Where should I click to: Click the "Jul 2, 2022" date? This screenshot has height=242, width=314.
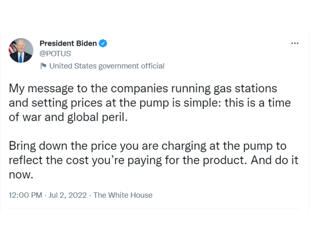[x=67, y=195]
